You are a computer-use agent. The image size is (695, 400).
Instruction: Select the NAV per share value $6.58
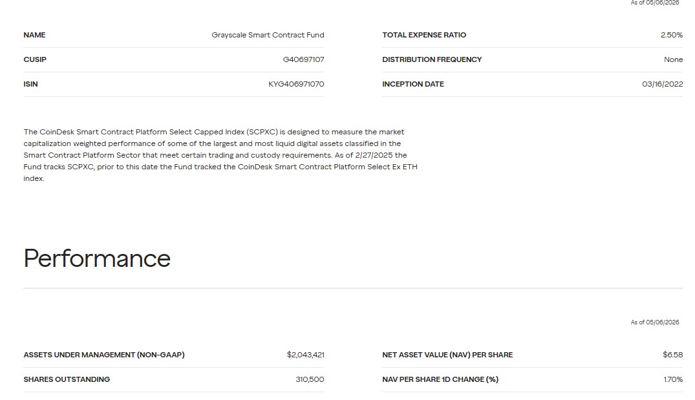(x=673, y=355)
